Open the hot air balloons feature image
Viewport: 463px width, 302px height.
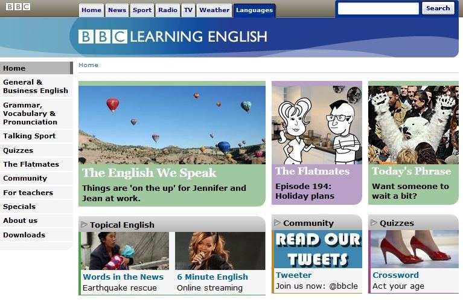[172, 124]
